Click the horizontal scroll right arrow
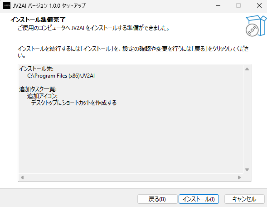The height and width of the screenshot is (207, 267). point(239,177)
